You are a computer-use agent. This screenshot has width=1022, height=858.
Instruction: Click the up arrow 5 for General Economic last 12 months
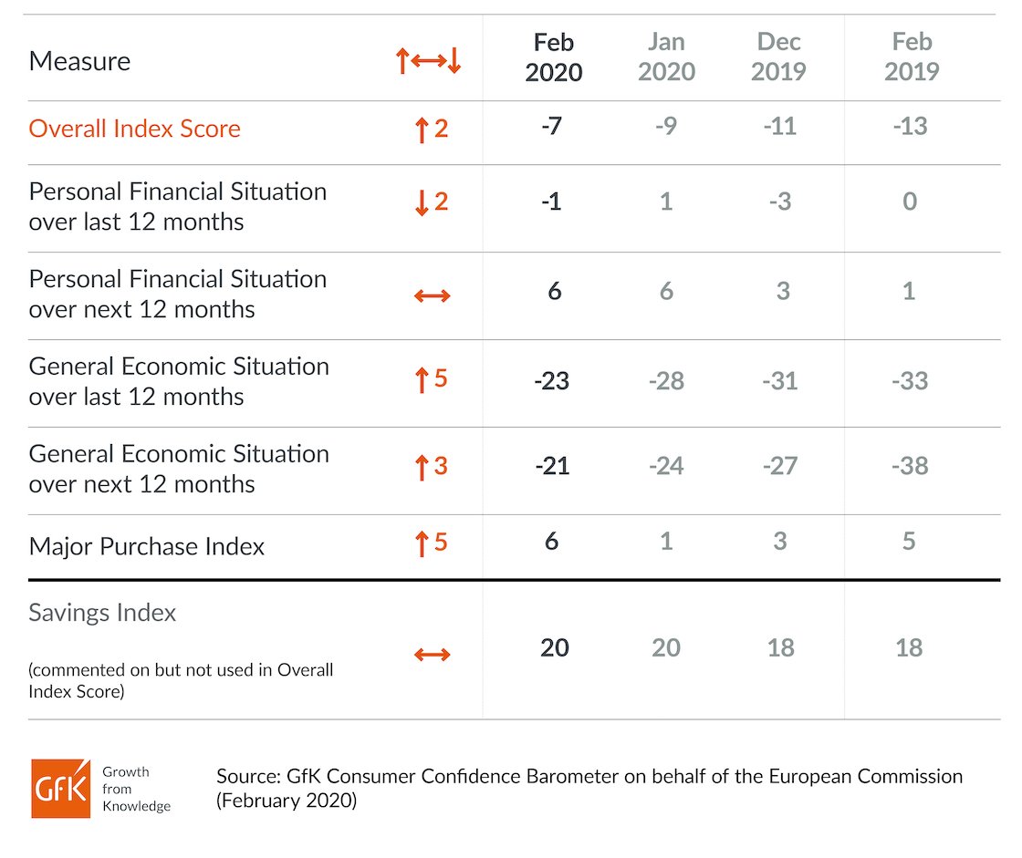[x=432, y=379]
